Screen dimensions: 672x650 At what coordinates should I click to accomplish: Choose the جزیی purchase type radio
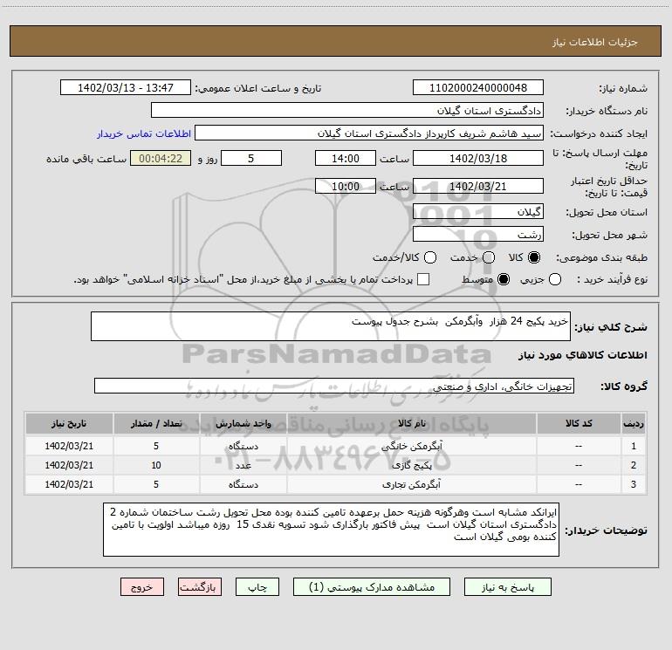point(555,279)
